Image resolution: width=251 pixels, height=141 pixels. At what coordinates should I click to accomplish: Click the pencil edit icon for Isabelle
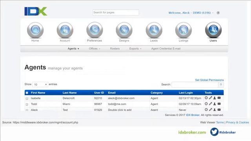coord(211,98)
